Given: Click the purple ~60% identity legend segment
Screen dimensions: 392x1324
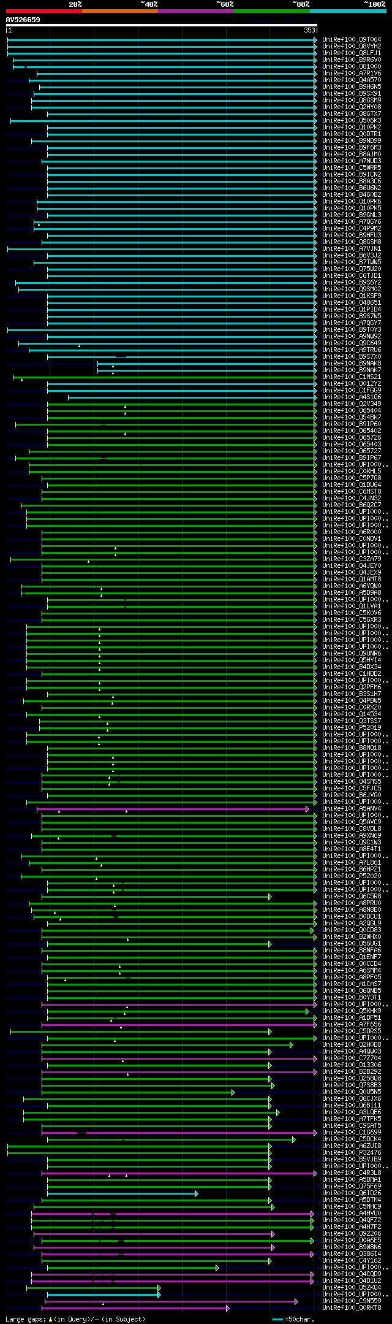Looking at the screenshot, I should (196, 10).
